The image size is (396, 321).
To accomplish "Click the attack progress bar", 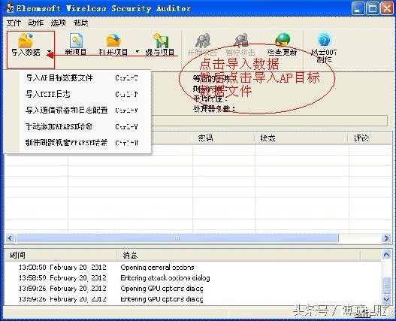I will [269, 121].
